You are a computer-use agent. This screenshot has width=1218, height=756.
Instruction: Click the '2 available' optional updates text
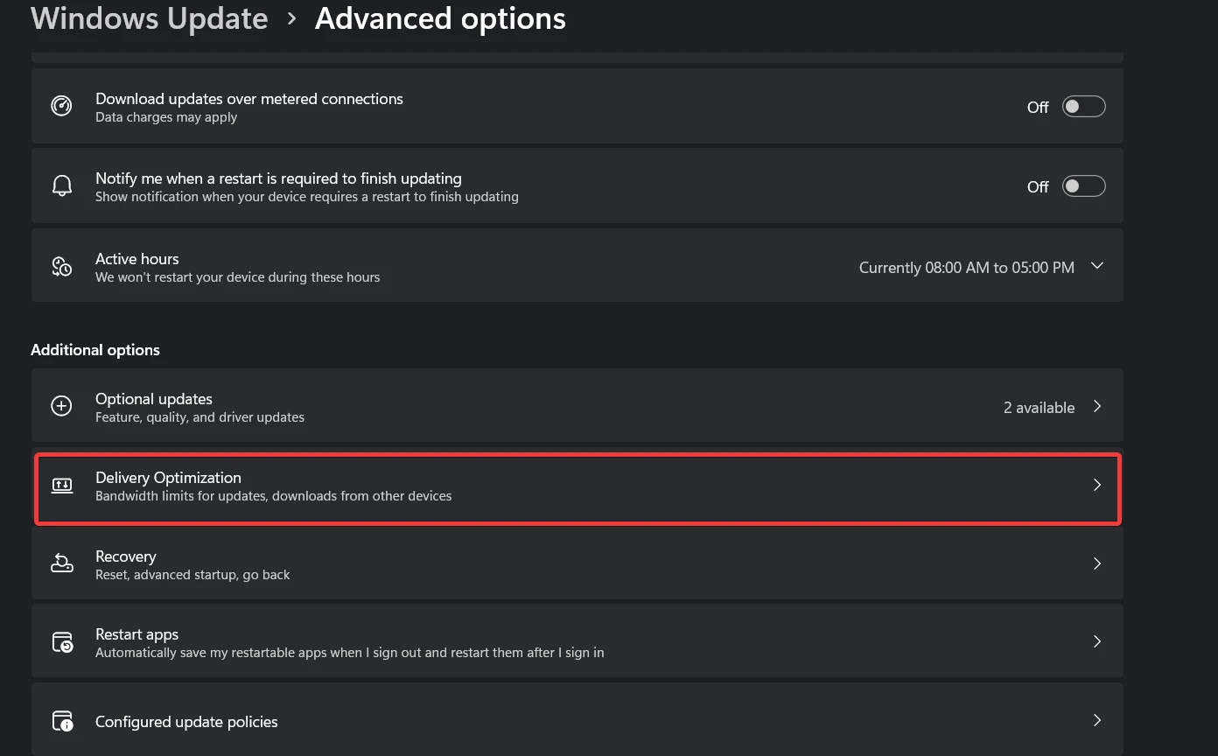pos(1039,408)
